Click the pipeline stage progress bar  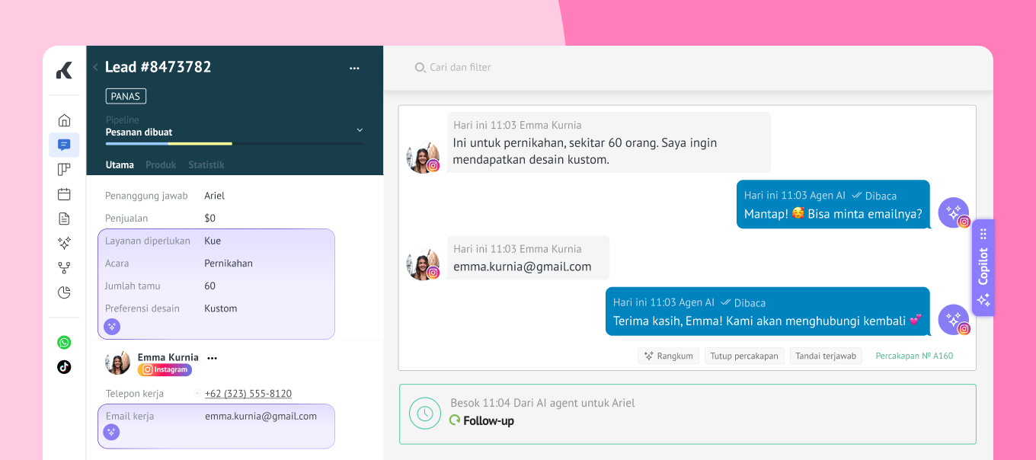(234, 143)
